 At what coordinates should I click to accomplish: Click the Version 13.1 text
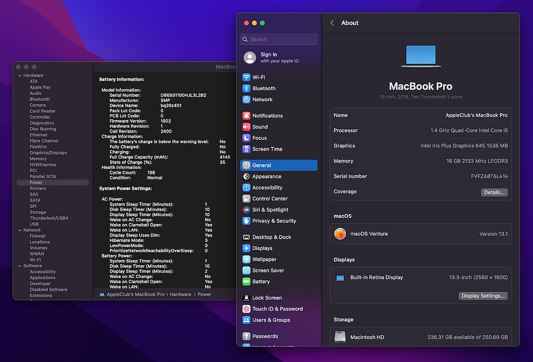(494, 234)
